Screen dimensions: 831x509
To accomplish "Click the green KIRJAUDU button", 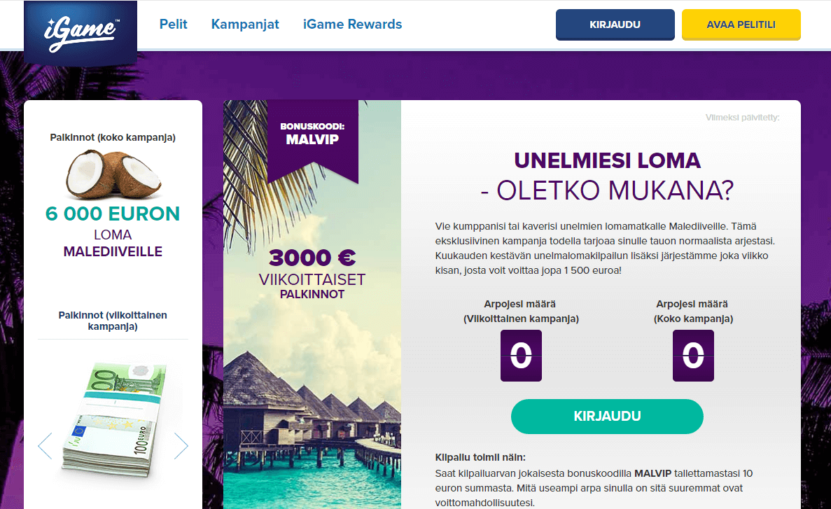I will (x=608, y=416).
